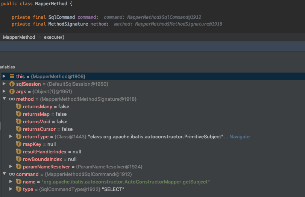Select the method MethodSignature@1918 row

[x=153, y=99]
